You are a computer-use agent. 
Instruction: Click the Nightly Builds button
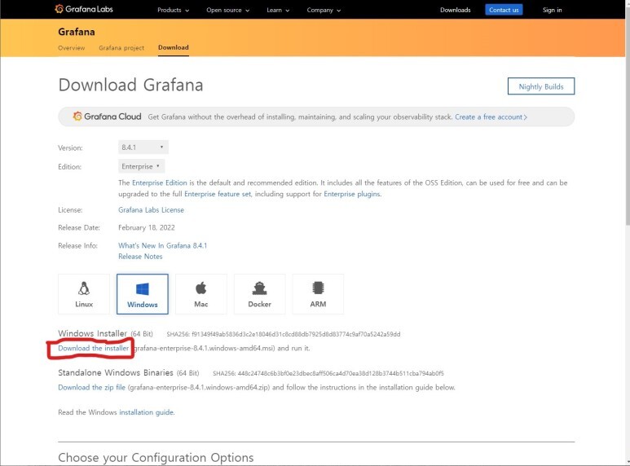[x=541, y=86]
